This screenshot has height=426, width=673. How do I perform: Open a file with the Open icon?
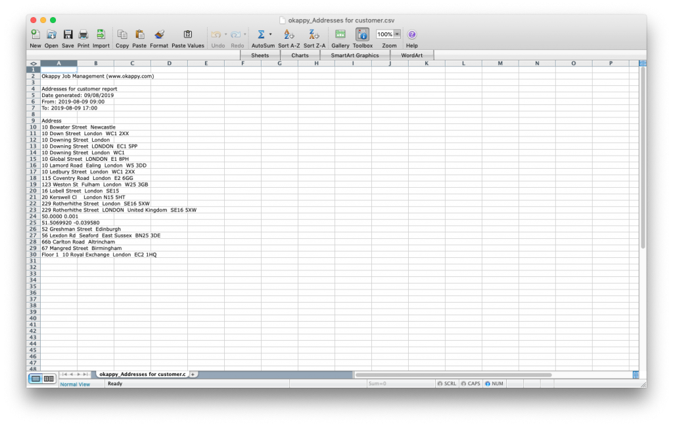(x=51, y=35)
